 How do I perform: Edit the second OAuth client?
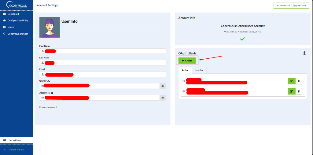[291, 91]
